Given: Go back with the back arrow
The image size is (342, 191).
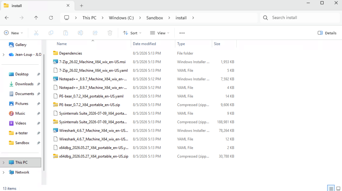Looking at the screenshot, I should coord(7,18).
